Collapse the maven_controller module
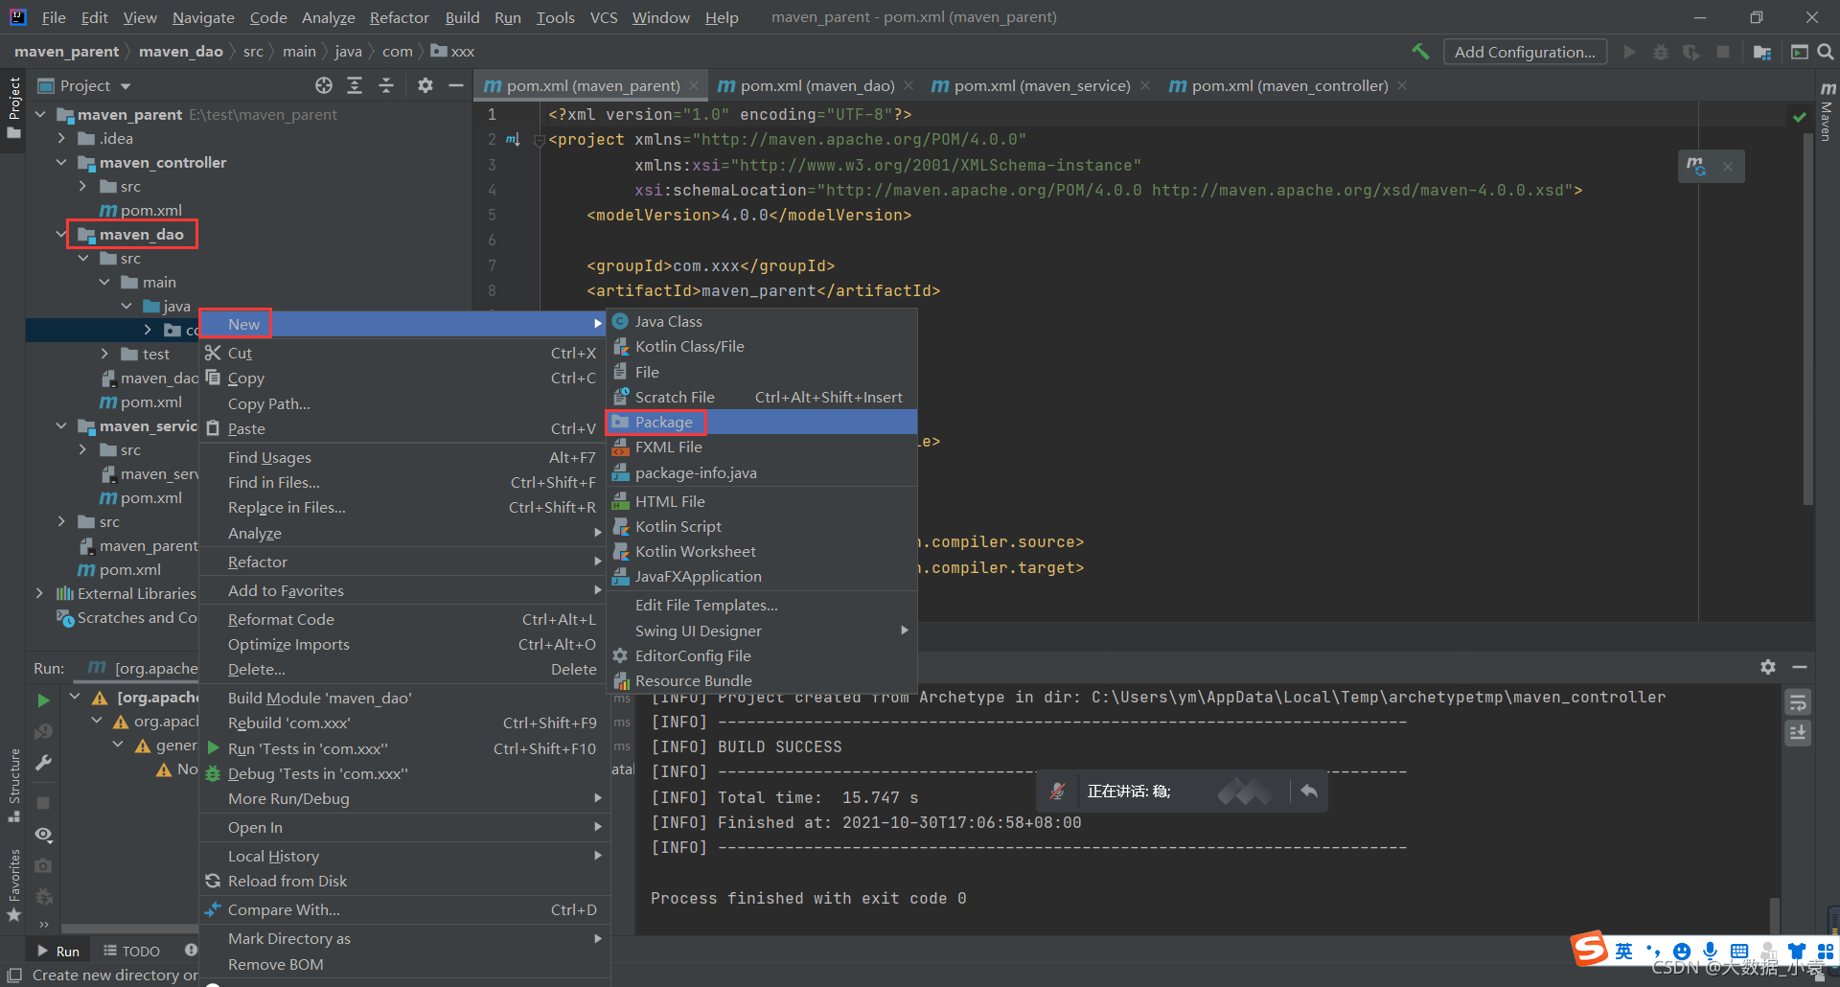Viewport: 1840px width, 987px height. (61, 163)
